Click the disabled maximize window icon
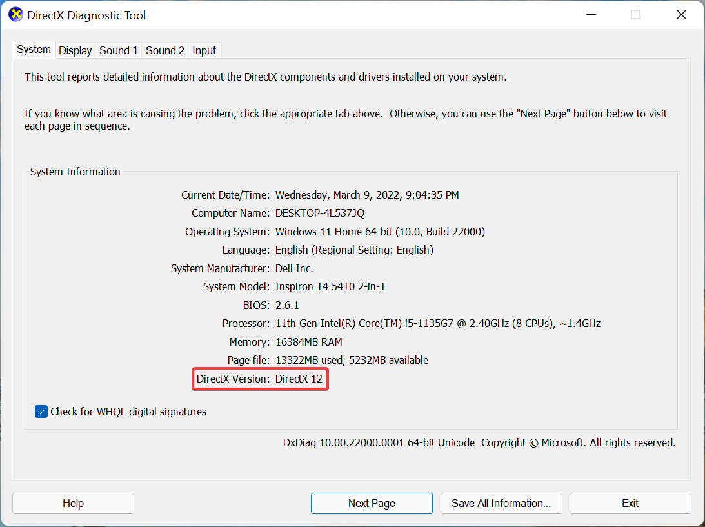The image size is (705, 527). [636, 15]
